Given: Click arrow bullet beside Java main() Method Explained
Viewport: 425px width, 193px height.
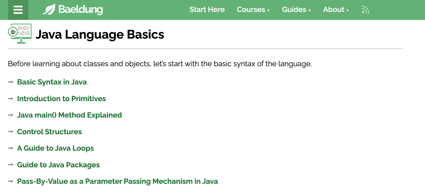Looking at the screenshot, I should pos(11,115).
